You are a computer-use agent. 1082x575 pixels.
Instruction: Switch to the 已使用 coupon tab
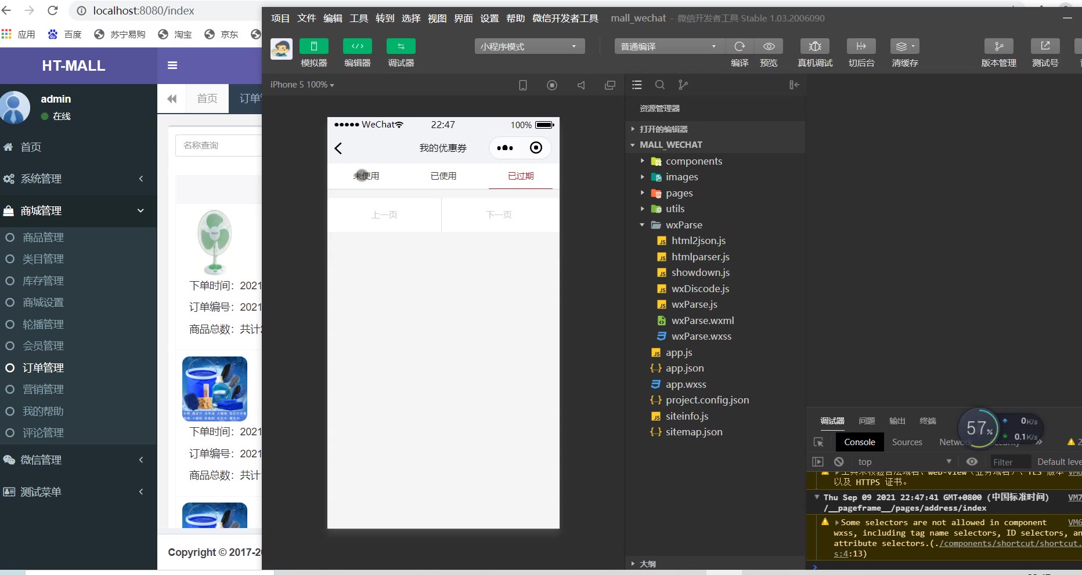tap(443, 176)
